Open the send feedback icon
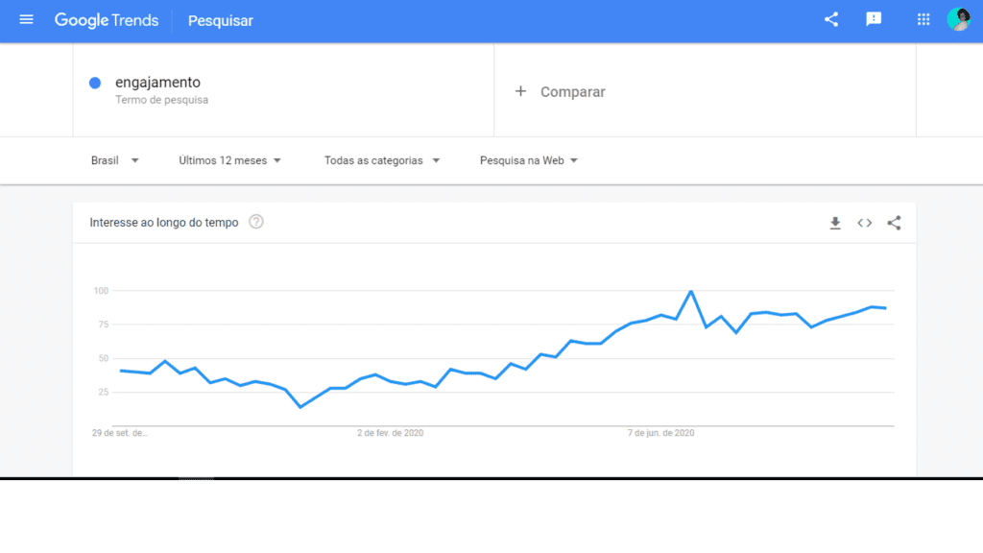 pos(874,19)
